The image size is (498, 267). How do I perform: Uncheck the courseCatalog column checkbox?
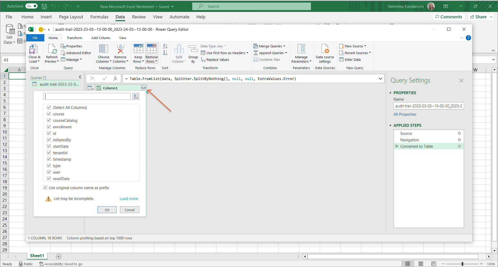49,120
